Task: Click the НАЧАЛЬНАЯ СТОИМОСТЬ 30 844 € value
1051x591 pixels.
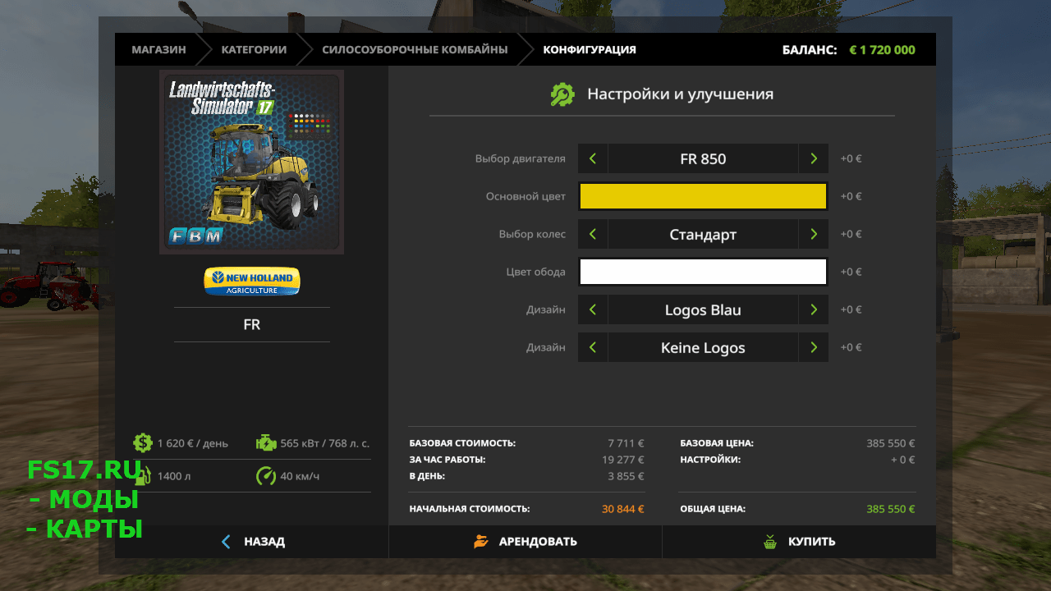Action: tap(622, 509)
